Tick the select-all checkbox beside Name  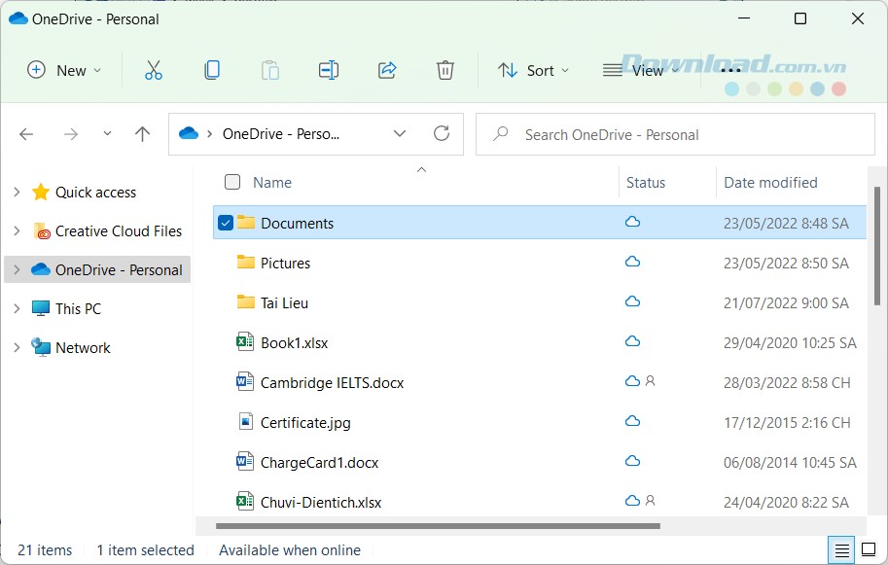232,182
